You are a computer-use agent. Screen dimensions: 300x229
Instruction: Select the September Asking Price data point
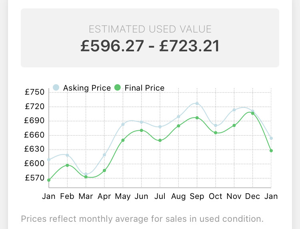[x=197, y=103]
